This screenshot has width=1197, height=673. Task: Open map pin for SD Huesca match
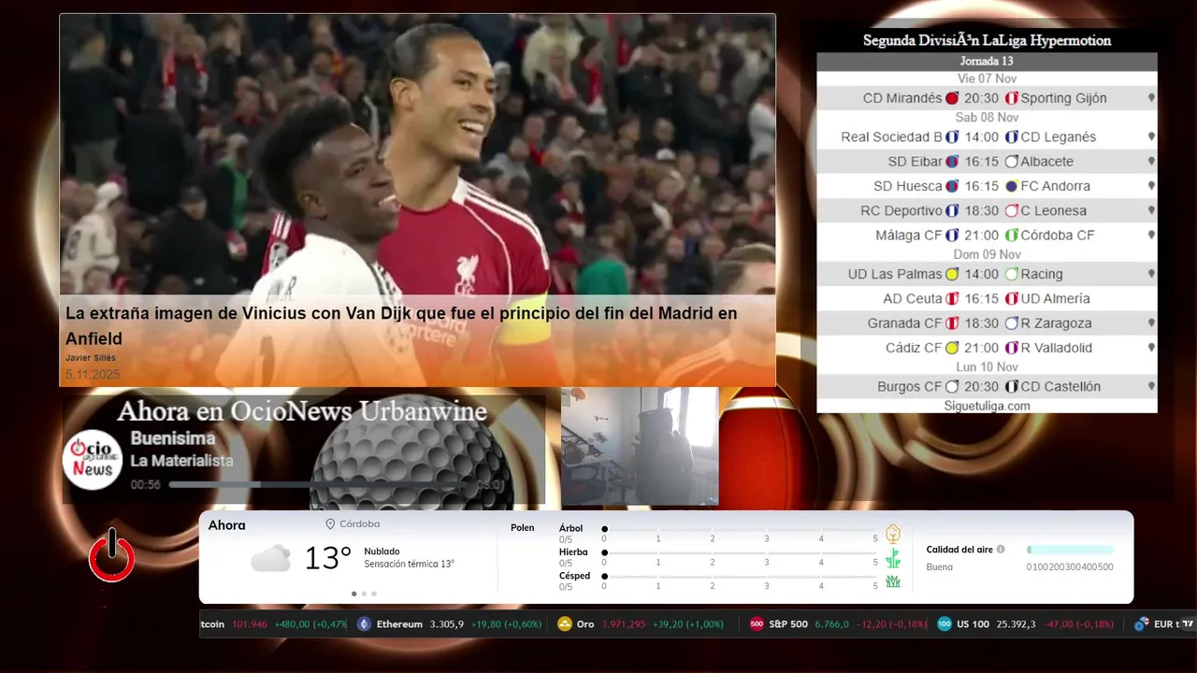pos(1151,186)
